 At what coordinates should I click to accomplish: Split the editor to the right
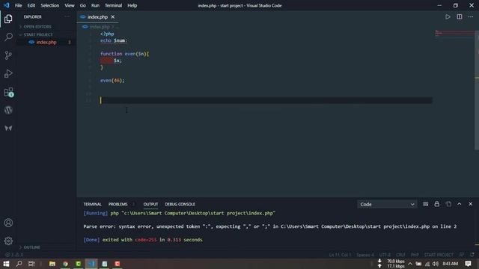tap(459, 16)
